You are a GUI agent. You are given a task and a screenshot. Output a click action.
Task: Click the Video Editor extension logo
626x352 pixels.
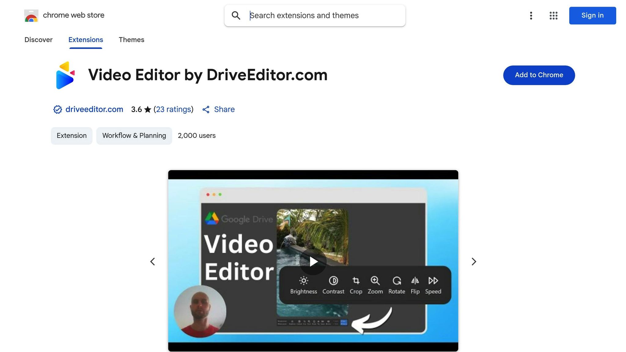click(65, 75)
